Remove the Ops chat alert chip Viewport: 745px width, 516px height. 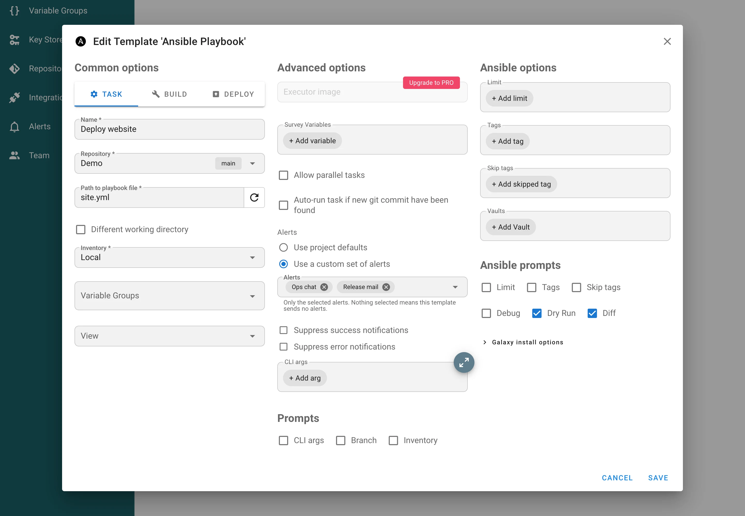pos(324,287)
